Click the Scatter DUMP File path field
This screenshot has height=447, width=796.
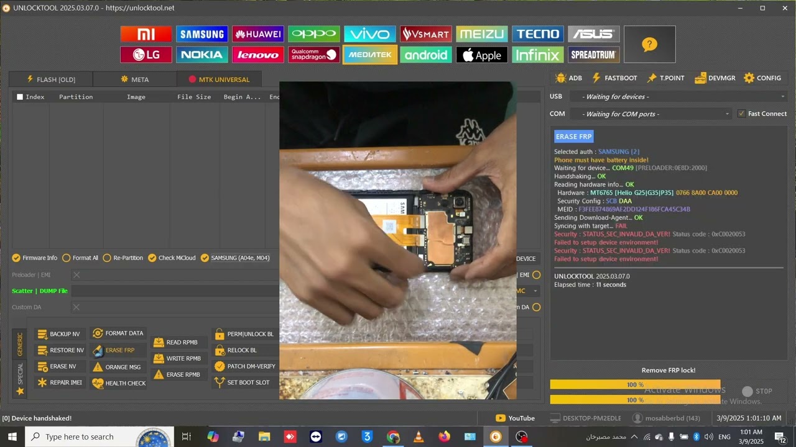pos(175,291)
